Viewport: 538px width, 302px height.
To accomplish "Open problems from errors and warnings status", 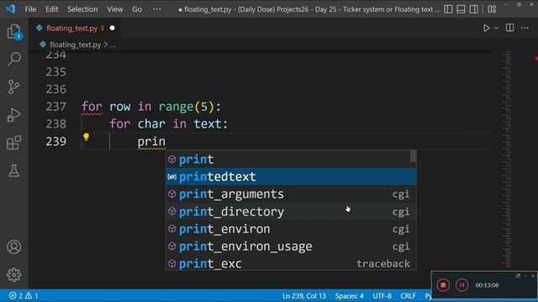I will pos(24,295).
